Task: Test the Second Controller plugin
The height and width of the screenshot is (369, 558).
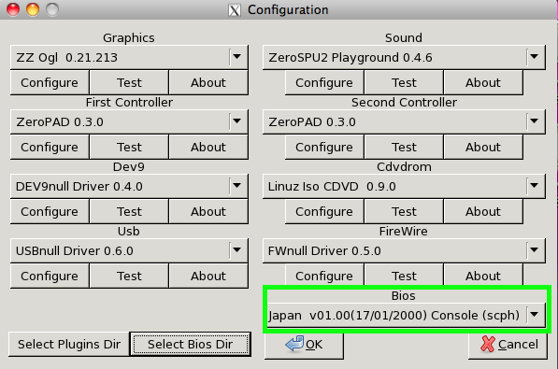Action: point(404,147)
